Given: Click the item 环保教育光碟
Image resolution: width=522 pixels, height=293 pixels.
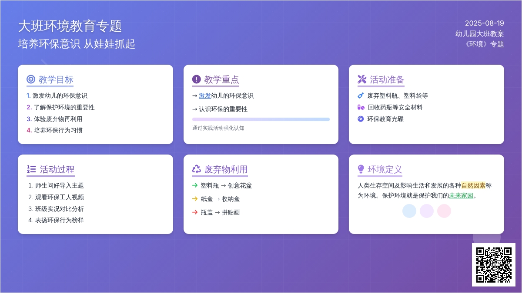Looking at the screenshot, I should coord(385,119).
